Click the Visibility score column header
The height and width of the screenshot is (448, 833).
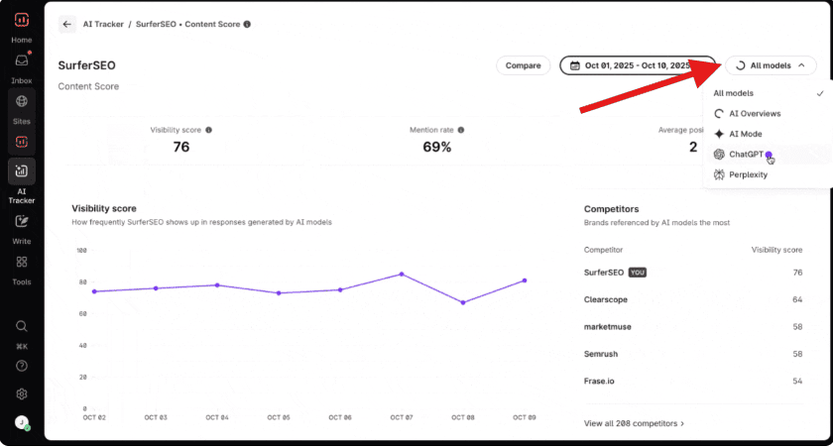[x=776, y=250]
